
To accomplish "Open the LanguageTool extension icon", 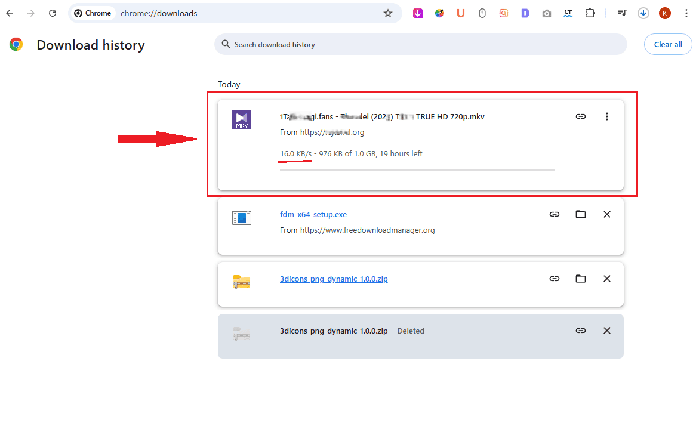I will tap(568, 13).
